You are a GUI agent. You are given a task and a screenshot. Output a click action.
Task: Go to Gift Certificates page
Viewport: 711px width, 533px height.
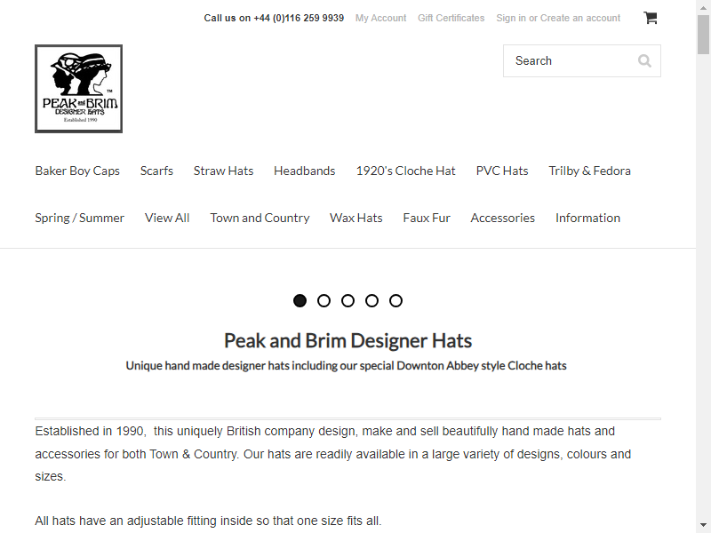coord(451,18)
